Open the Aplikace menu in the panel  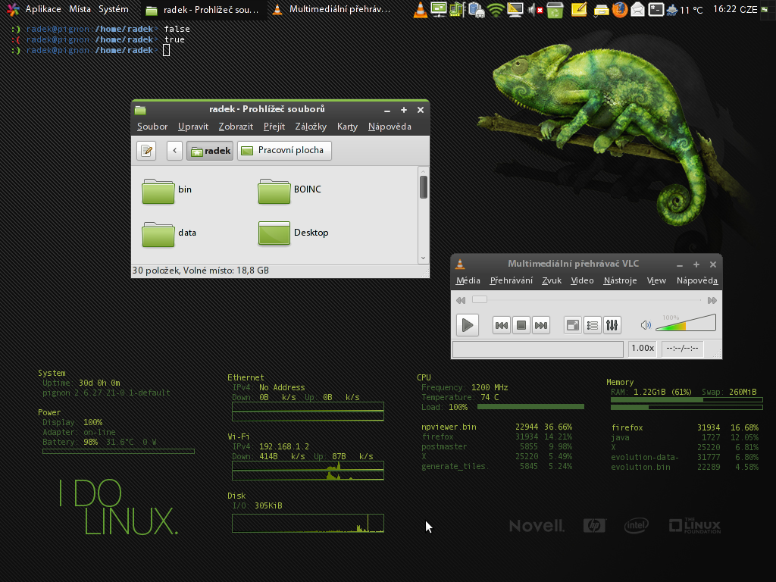coord(42,10)
